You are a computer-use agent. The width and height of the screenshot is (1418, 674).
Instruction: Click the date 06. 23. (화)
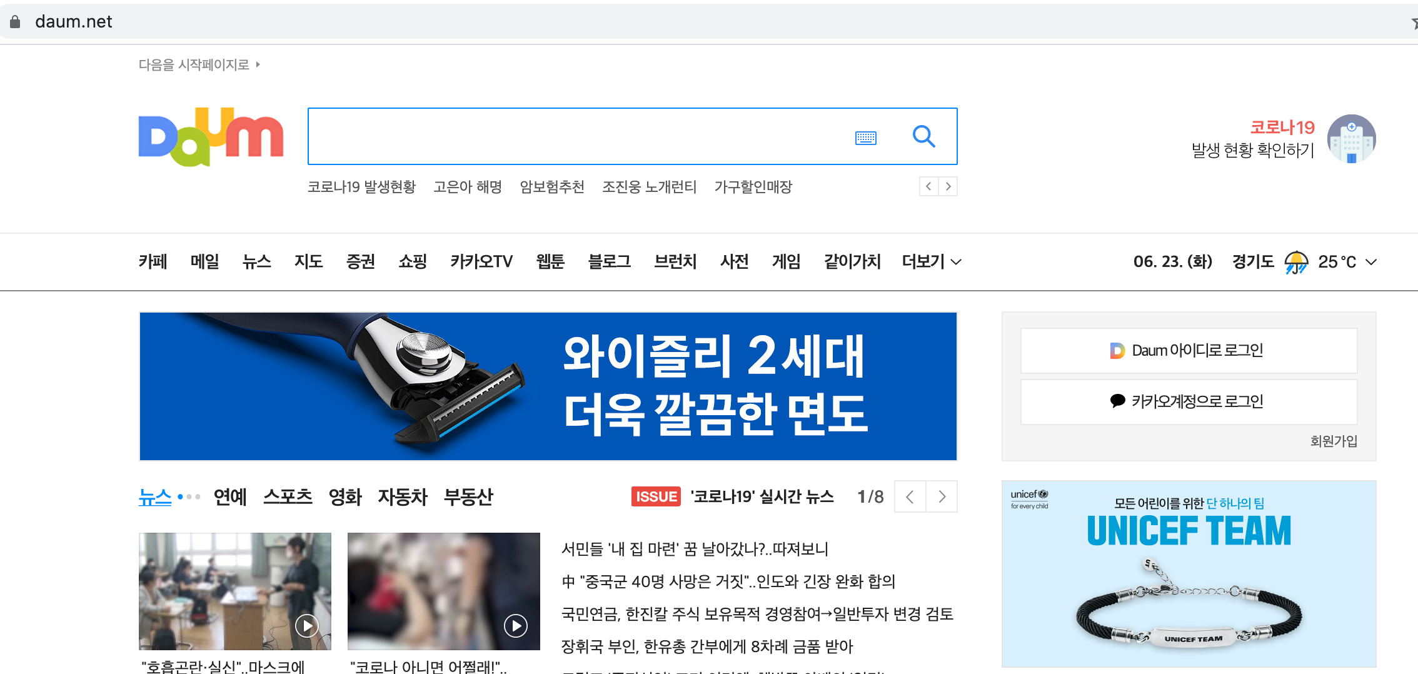click(1173, 262)
